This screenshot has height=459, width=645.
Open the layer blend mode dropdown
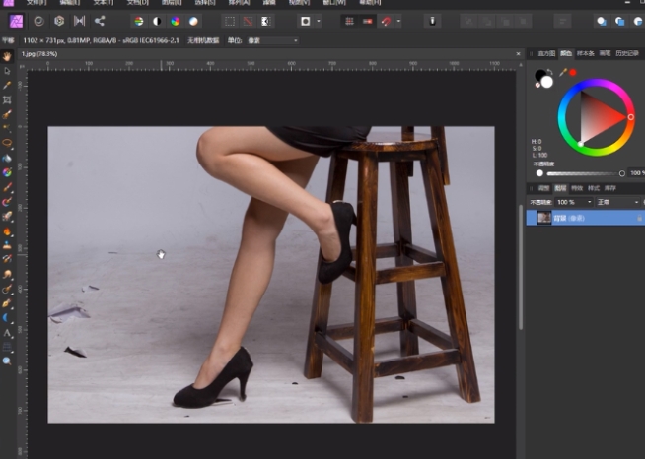point(617,202)
